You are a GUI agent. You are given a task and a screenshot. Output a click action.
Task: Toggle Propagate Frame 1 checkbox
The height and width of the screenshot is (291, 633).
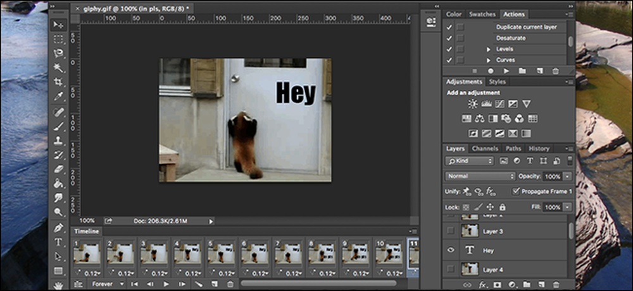(x=515, y=191)
